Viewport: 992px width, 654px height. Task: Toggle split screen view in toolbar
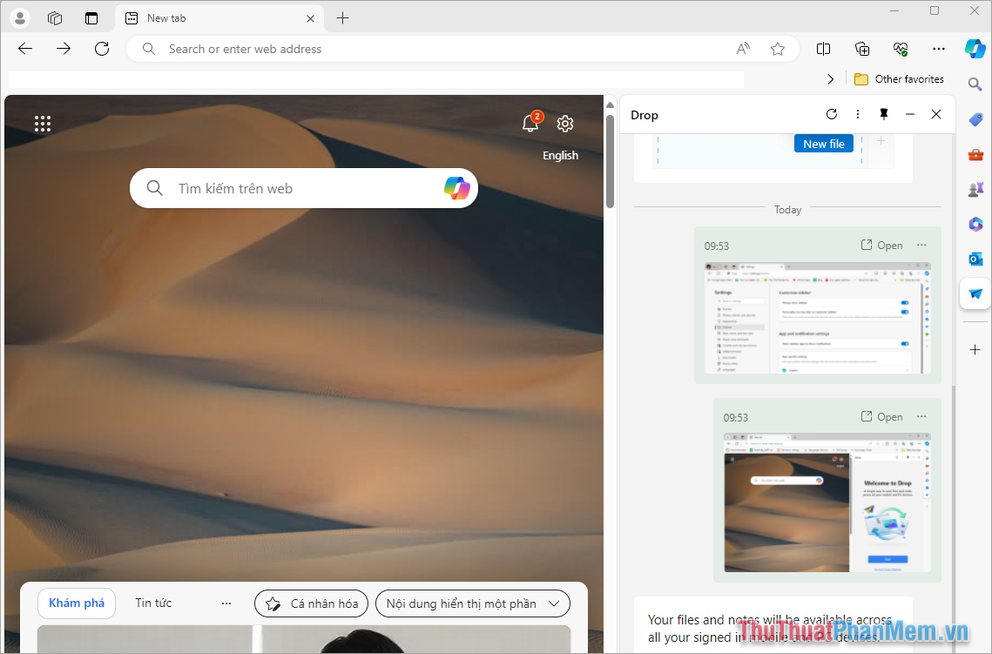[823, 49]
